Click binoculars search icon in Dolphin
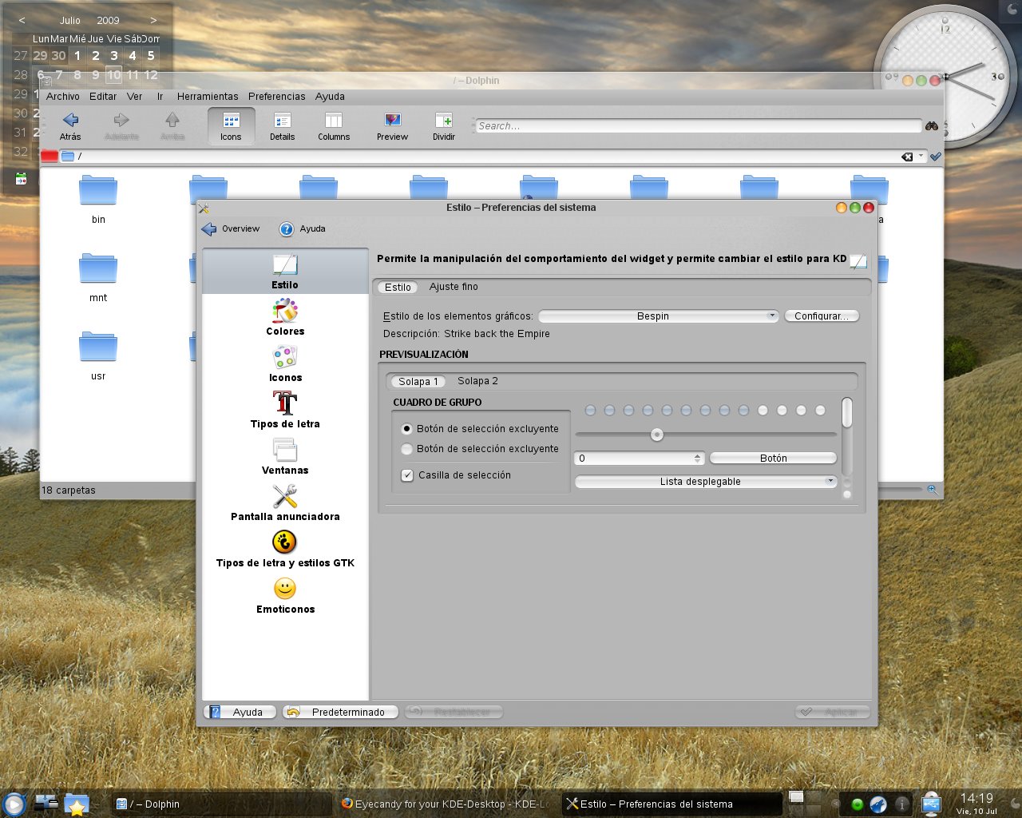This screenshot has height=818, width=1022. click(931, 126)
